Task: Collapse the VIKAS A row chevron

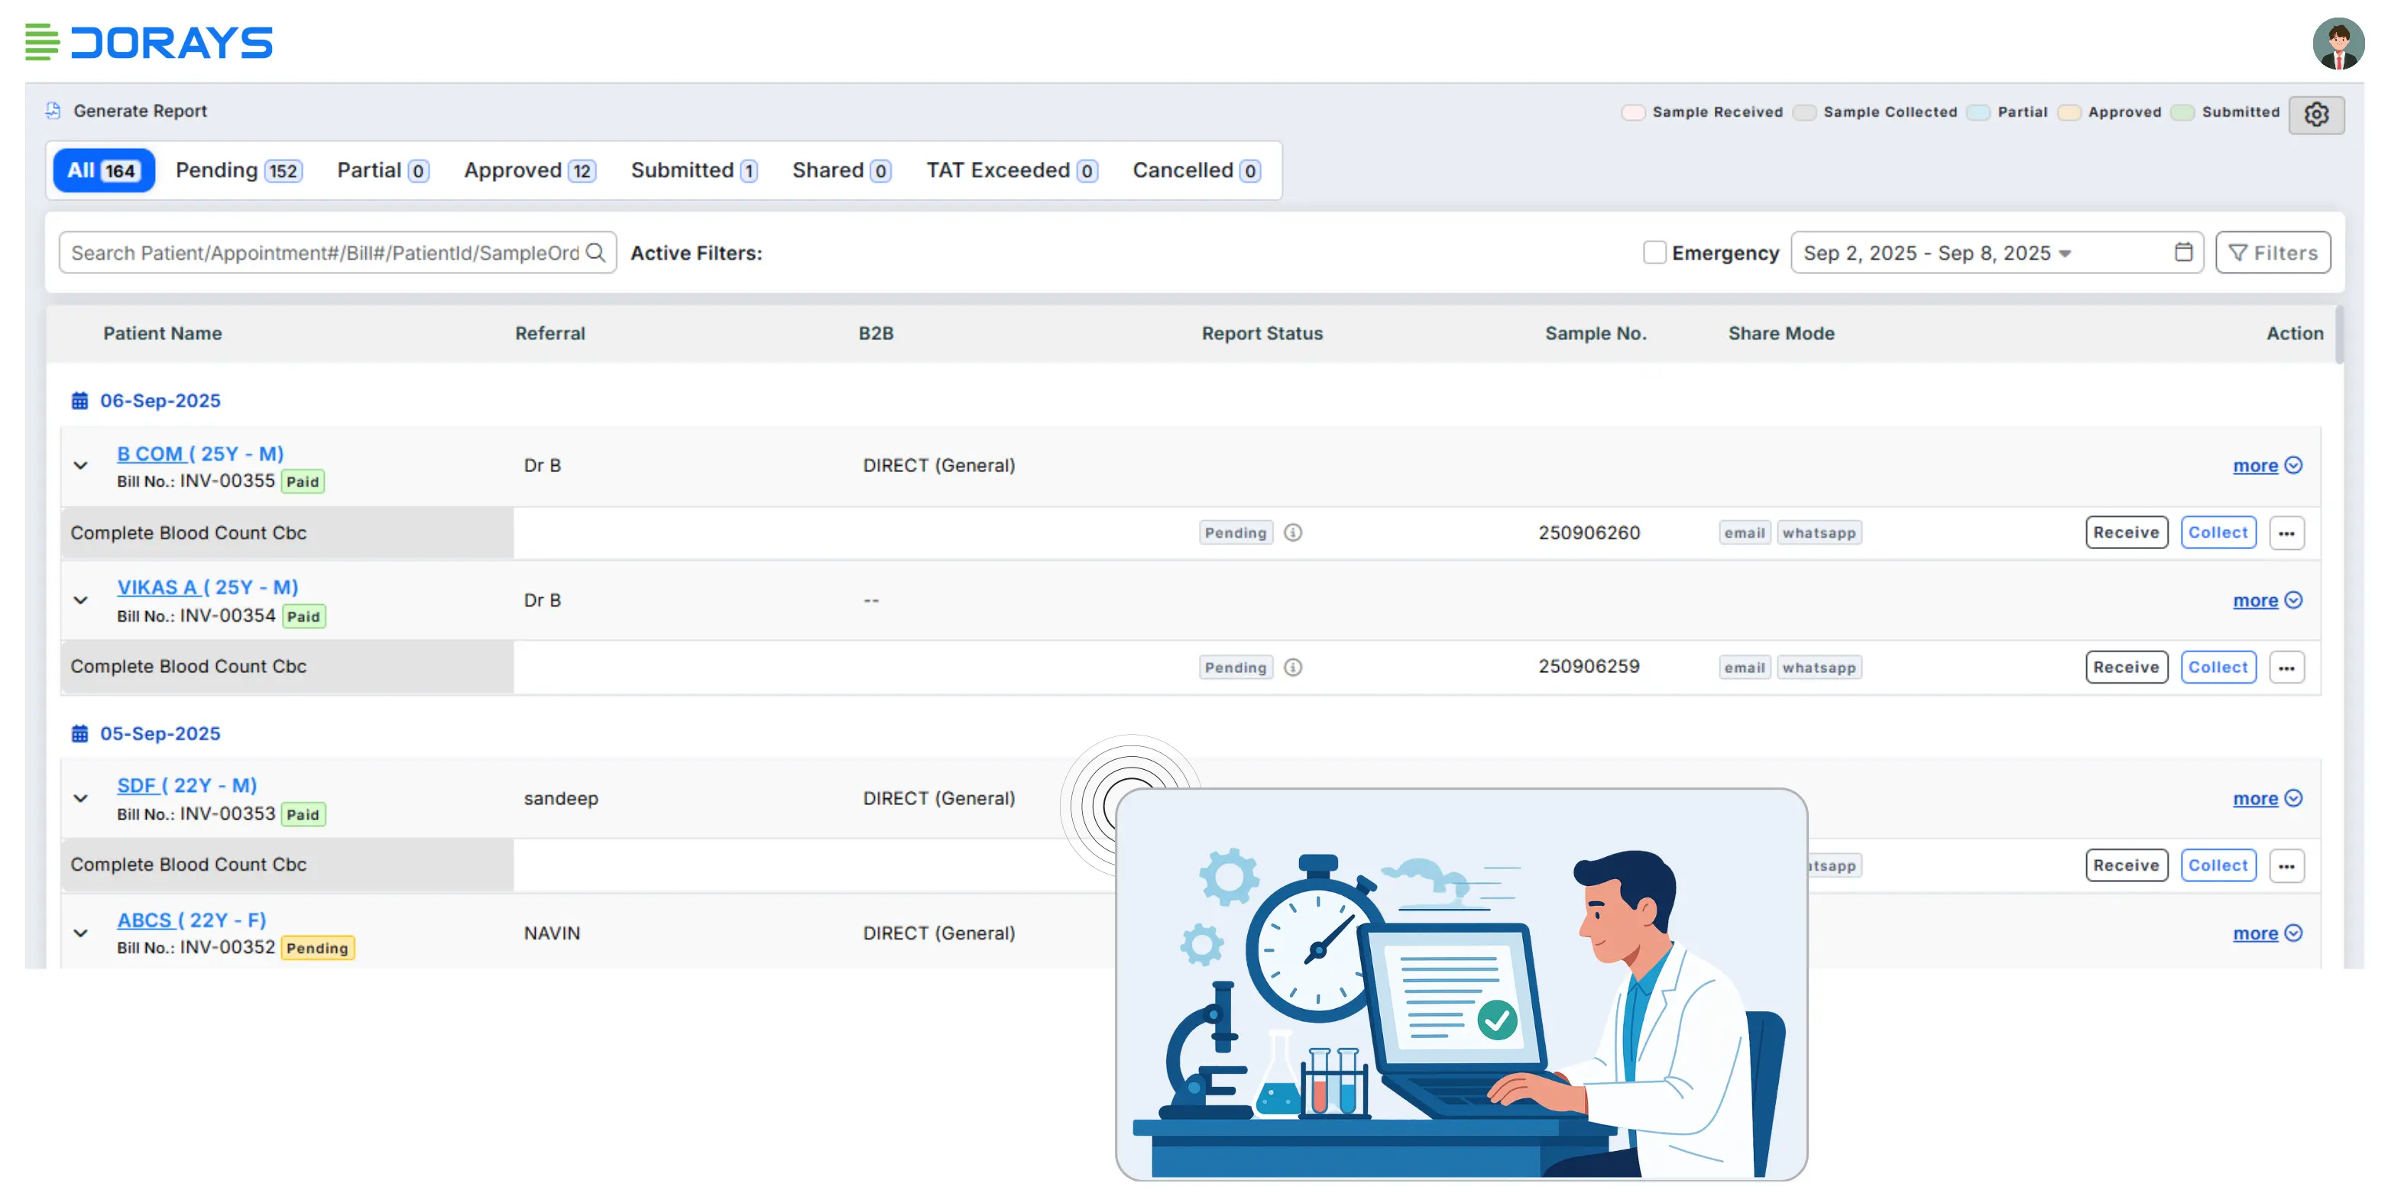Action: (x=81, y=600)
